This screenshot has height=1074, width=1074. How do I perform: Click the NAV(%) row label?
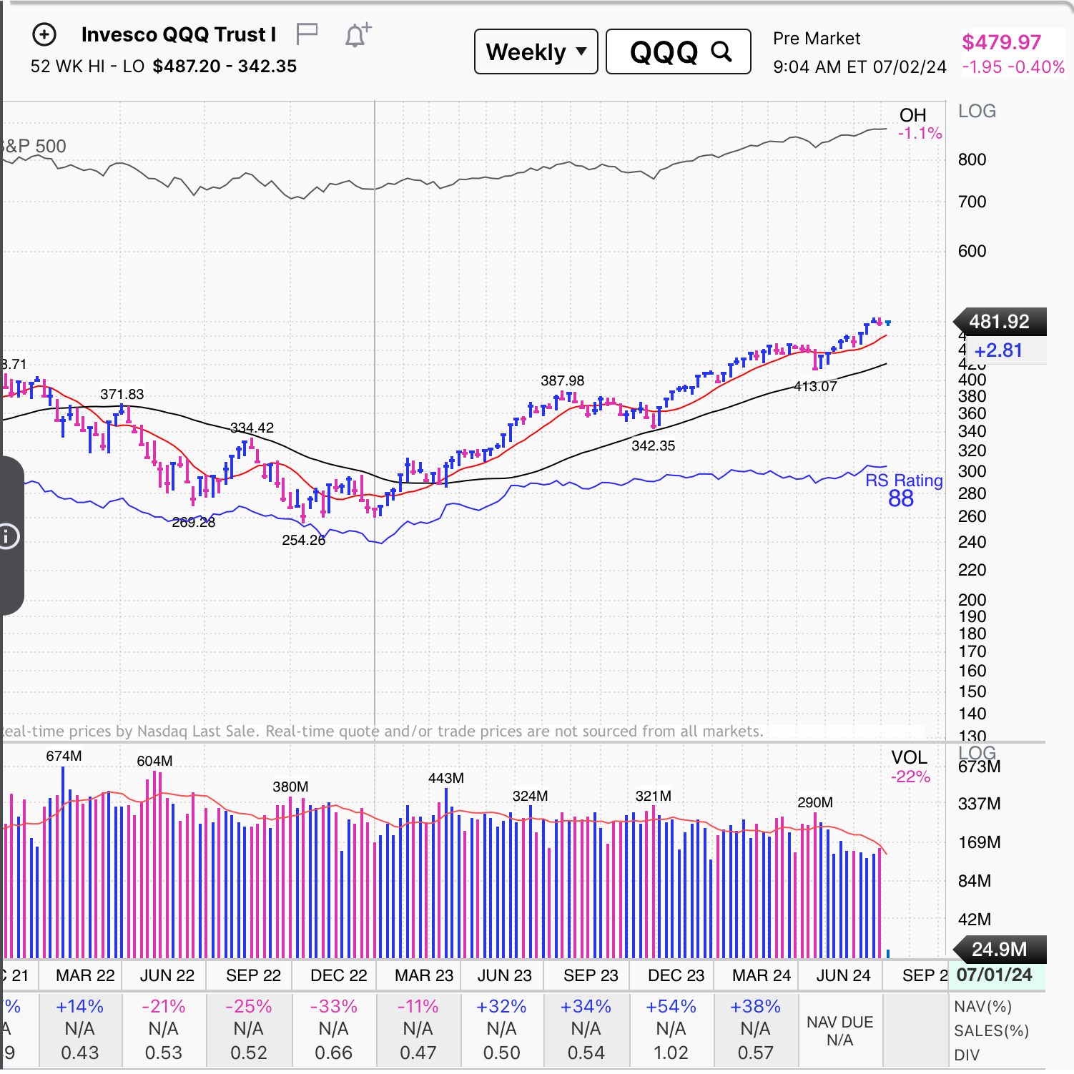[982, 1006]
